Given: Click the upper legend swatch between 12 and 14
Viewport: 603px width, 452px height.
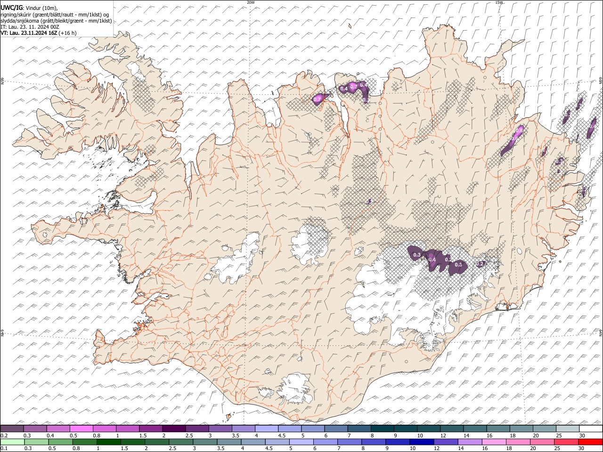Looking at the screenshot, I should [452, 428].
